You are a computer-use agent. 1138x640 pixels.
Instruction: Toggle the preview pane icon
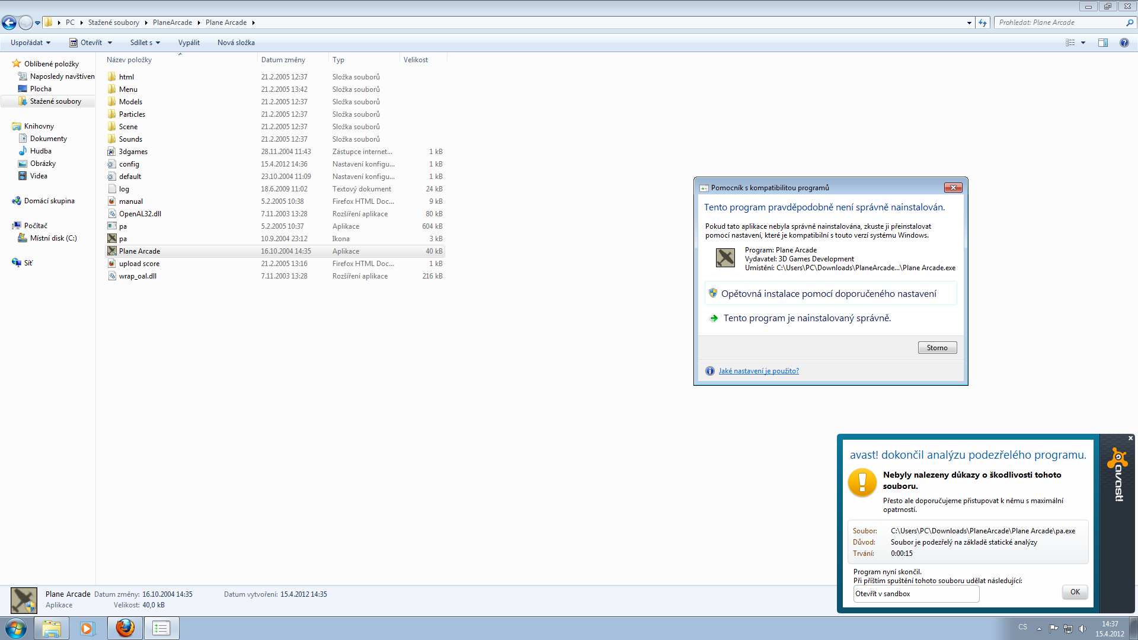pos(1102,43)
